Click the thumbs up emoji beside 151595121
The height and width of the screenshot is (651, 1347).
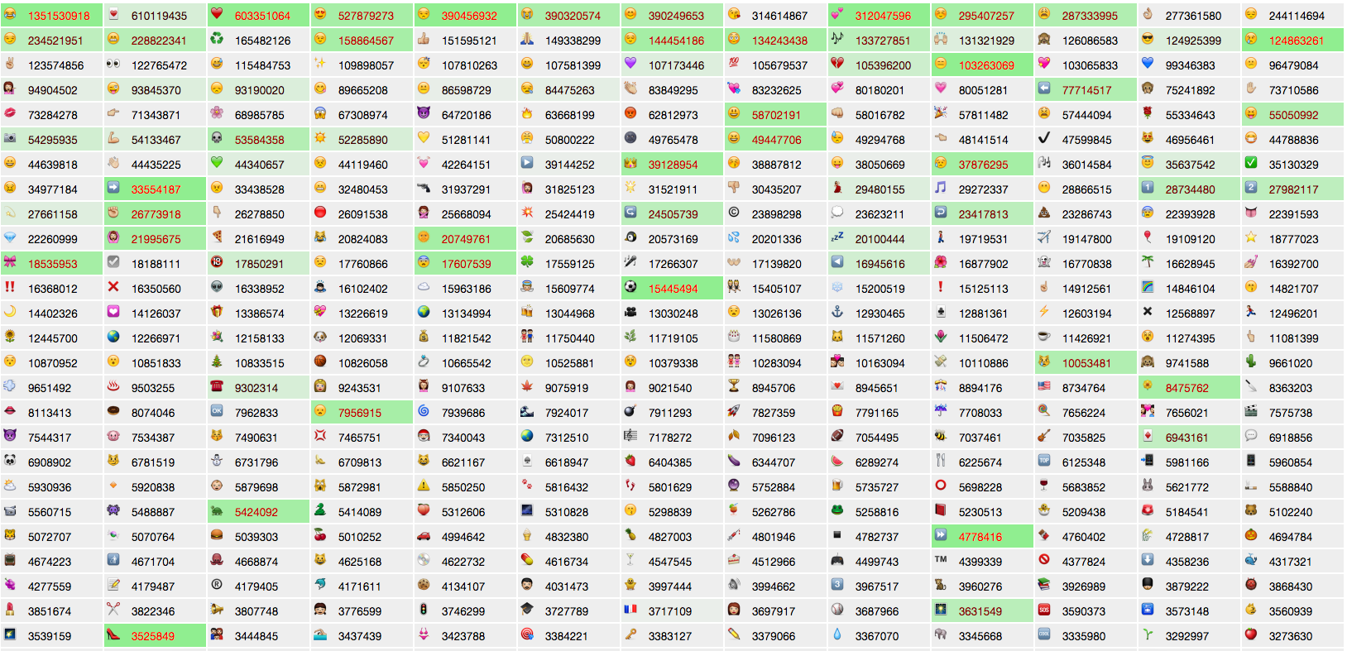coord(424,39)
